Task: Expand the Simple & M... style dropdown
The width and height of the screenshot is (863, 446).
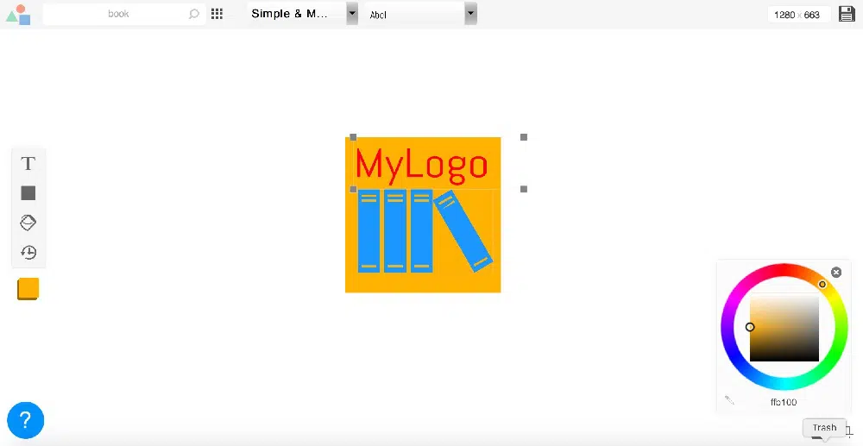Action: click(x=352, y=14)
